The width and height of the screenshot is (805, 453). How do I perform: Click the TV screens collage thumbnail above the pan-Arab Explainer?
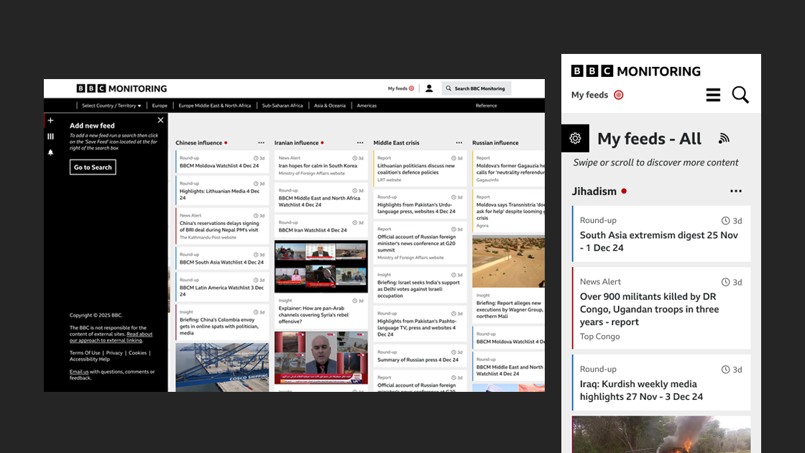coord(321,267)
